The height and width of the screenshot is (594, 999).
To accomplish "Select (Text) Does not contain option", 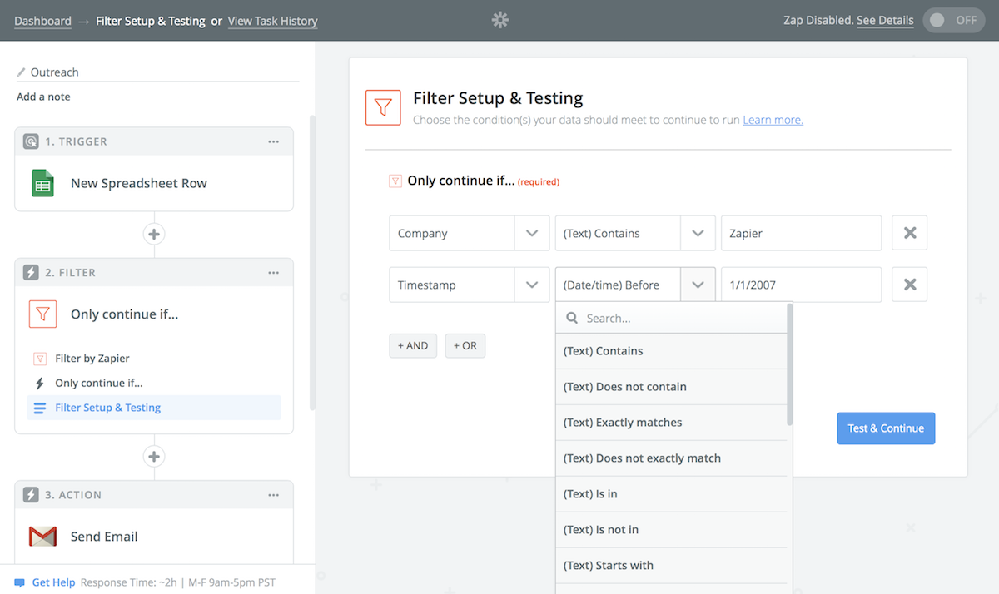I will pos(671,387).
